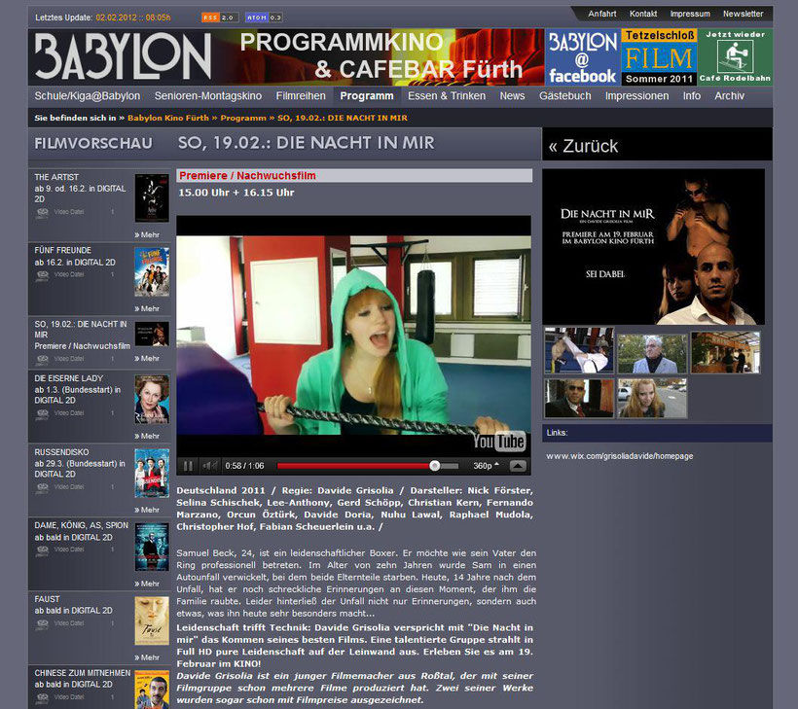The image size is (798, 709).
Task: Click the Kontakt link
Action: (x=643, y=14)
